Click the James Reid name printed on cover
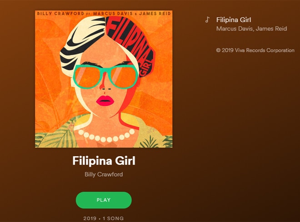Viewport: 300px width, 222px height. pyautogui.click(x=155, y=14)
